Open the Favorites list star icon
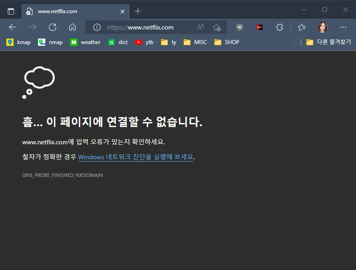 (x=302, y=27)
